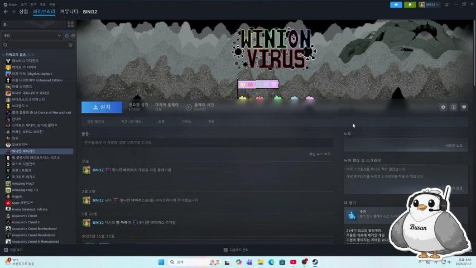Select Assassin's Creed Revelations

click(x=33, y=235)
